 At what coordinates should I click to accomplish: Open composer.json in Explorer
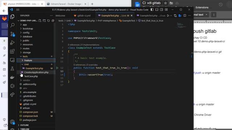[30, 112]
